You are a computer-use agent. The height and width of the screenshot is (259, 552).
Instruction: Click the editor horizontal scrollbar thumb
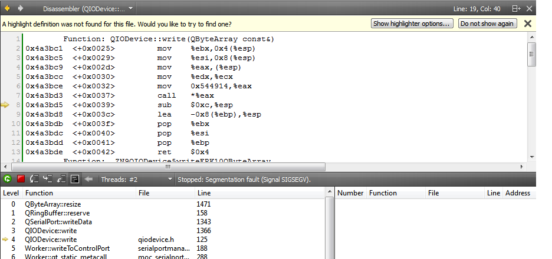pyautogui.click(x=167, y=167)
